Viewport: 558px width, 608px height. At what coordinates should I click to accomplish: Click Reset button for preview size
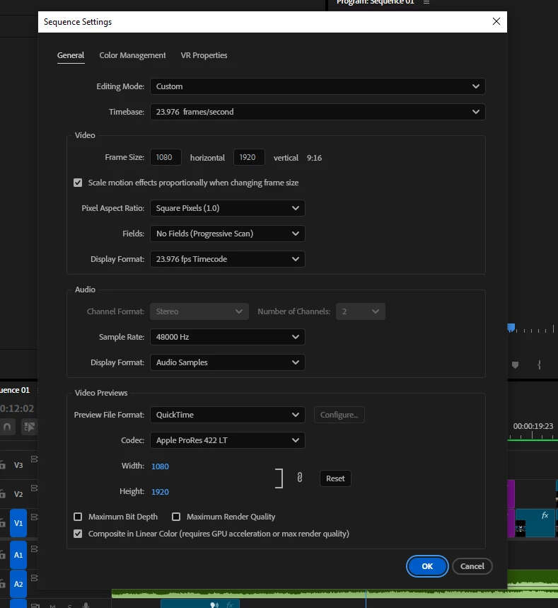click(335, 478)
